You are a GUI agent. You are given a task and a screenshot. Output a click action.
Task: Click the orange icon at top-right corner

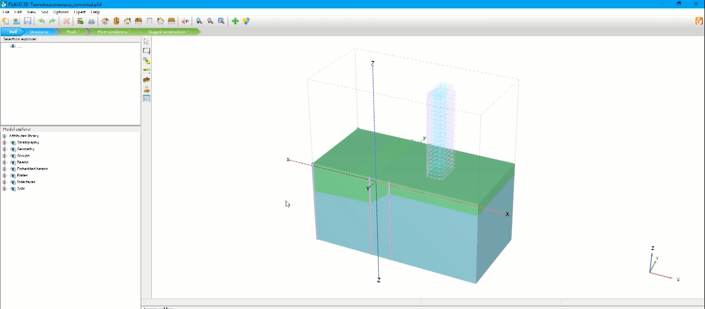700,21
